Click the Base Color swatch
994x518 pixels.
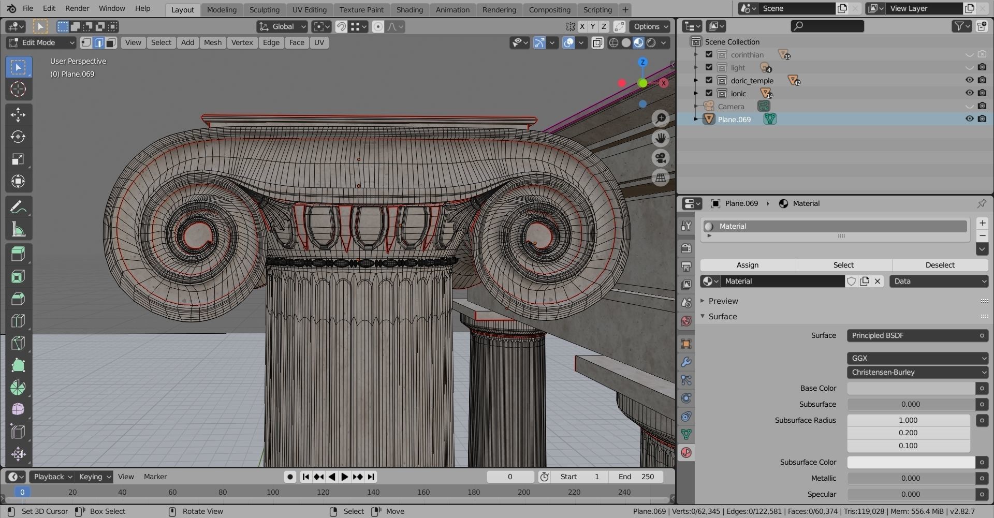[x=911, y=388]
